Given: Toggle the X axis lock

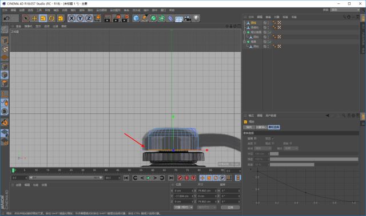Looking at the screenshot, I should pyautogui.click(x=71, y=18).
